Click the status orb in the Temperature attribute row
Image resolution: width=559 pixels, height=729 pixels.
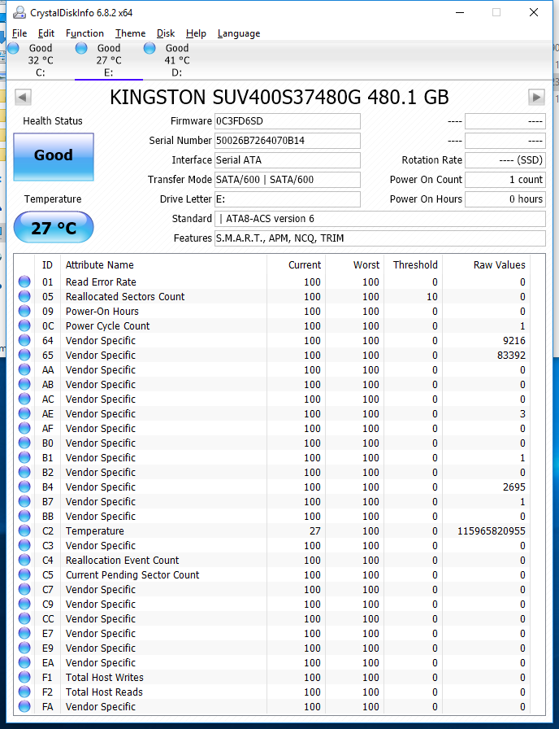[x=24, y=531]
